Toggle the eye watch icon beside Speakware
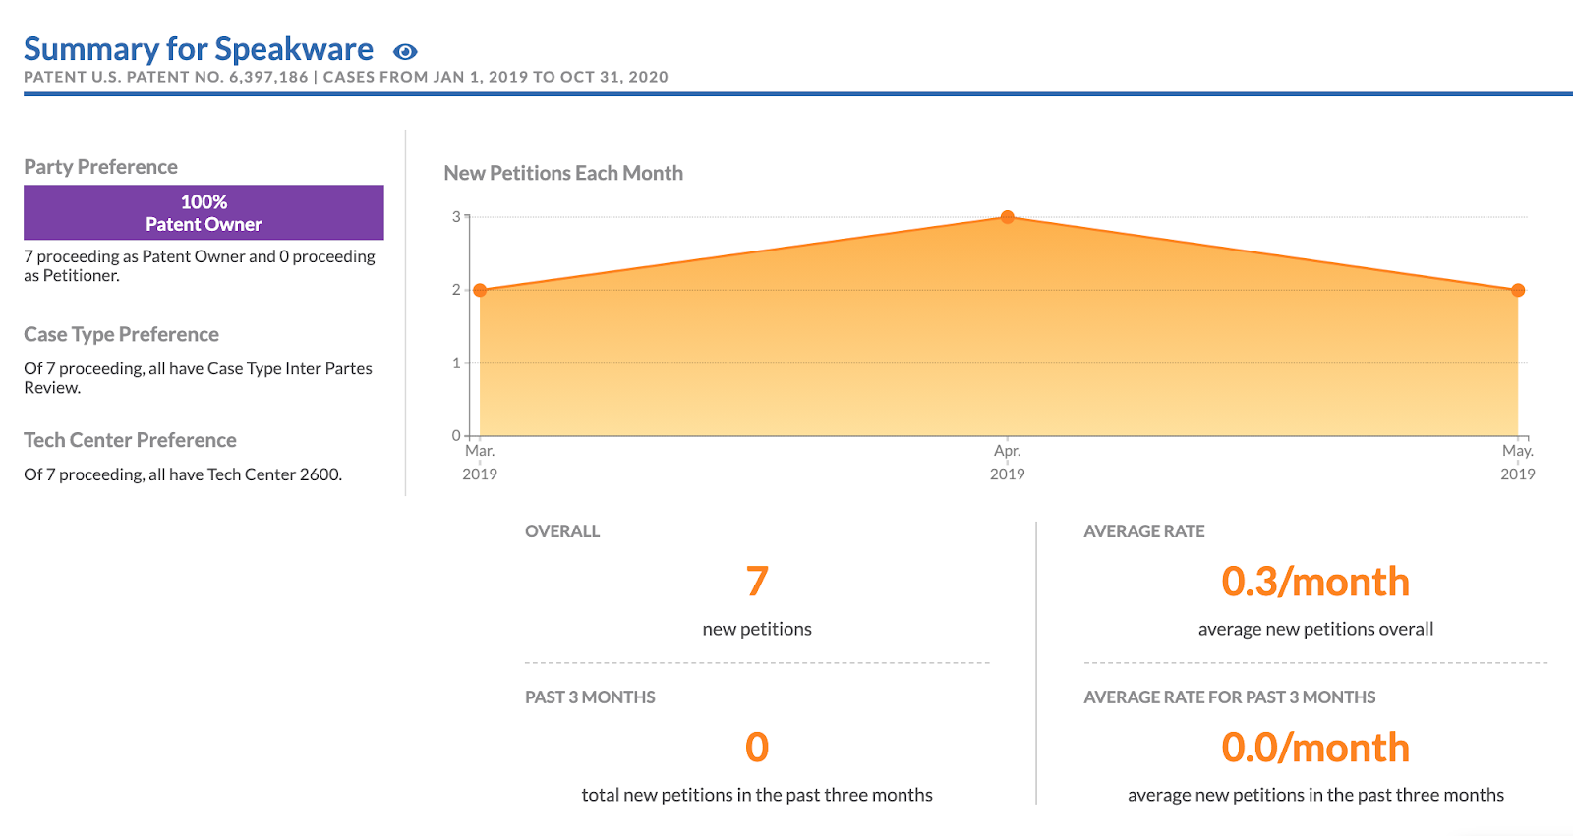Image resolution: width=1573 pixels, height=836 pixels. 405,52
